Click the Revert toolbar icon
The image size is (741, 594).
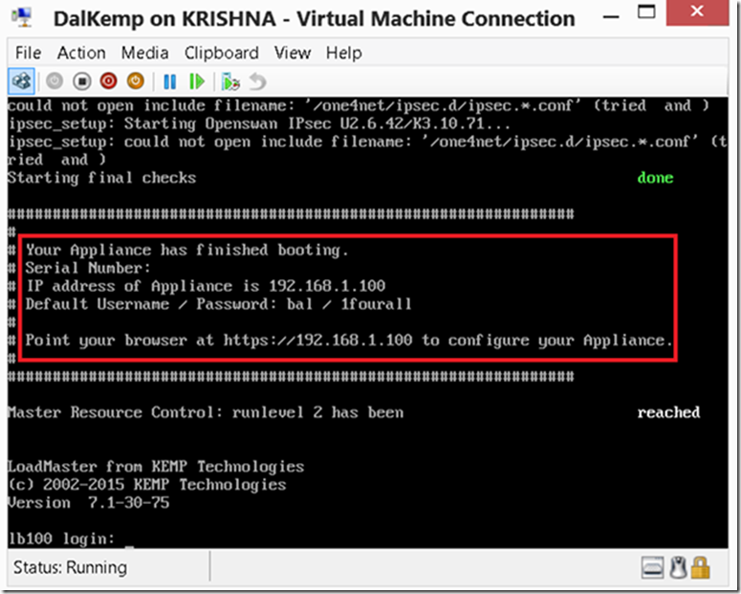[x=257, y=82]
